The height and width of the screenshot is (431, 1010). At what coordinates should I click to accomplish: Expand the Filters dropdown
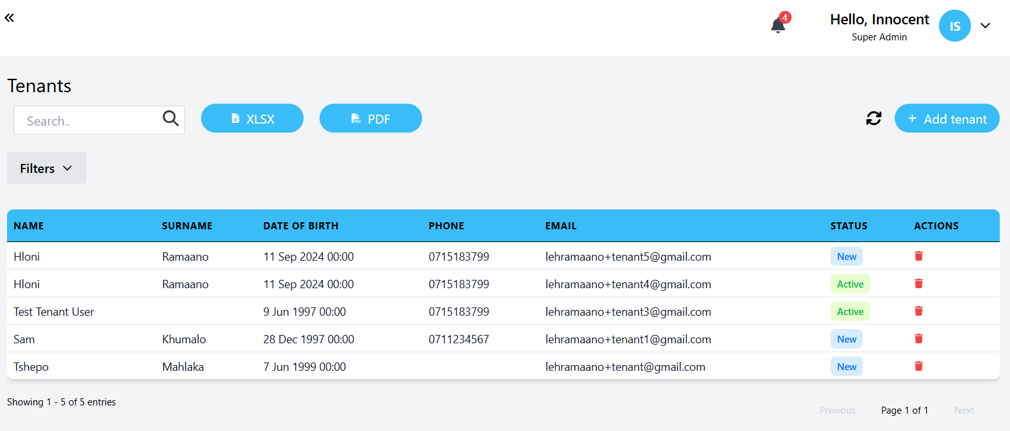[47, 168]
